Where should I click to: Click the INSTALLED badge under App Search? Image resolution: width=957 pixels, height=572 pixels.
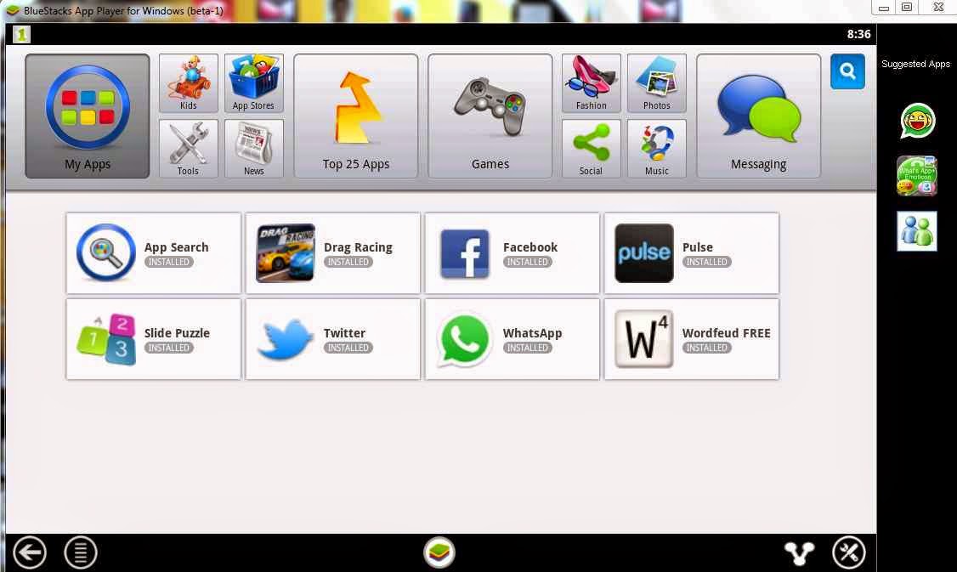tap(168, 262)
